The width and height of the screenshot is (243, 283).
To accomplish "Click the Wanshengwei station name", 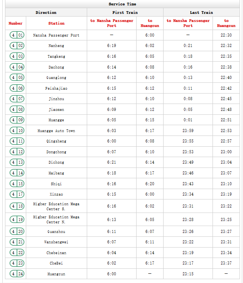I will pyautogui.click(x=56, y=242).
